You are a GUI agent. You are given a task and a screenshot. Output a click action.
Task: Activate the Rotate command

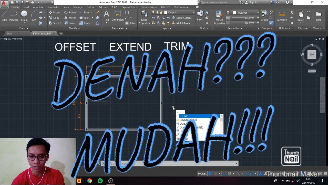point(70,12)
